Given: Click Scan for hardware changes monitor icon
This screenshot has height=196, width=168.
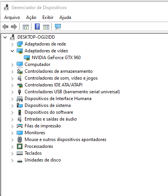Looking at the screenshot, I should coord(58,27).
